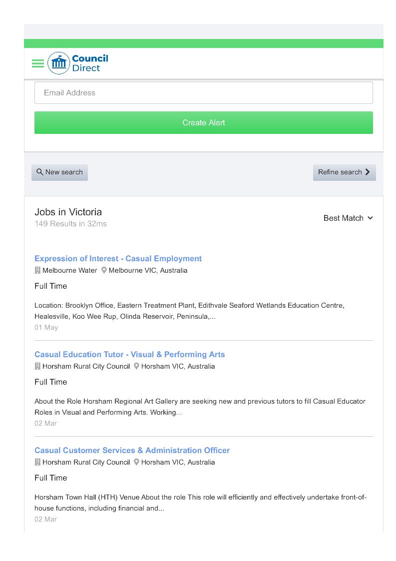This screenshot has width=396, height=561.
Task: Expand the Best Match sort dropdown
Action: tap(348, 218)
